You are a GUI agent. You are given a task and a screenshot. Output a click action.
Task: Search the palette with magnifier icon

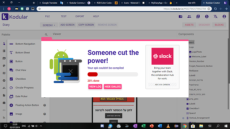point(46,35)
